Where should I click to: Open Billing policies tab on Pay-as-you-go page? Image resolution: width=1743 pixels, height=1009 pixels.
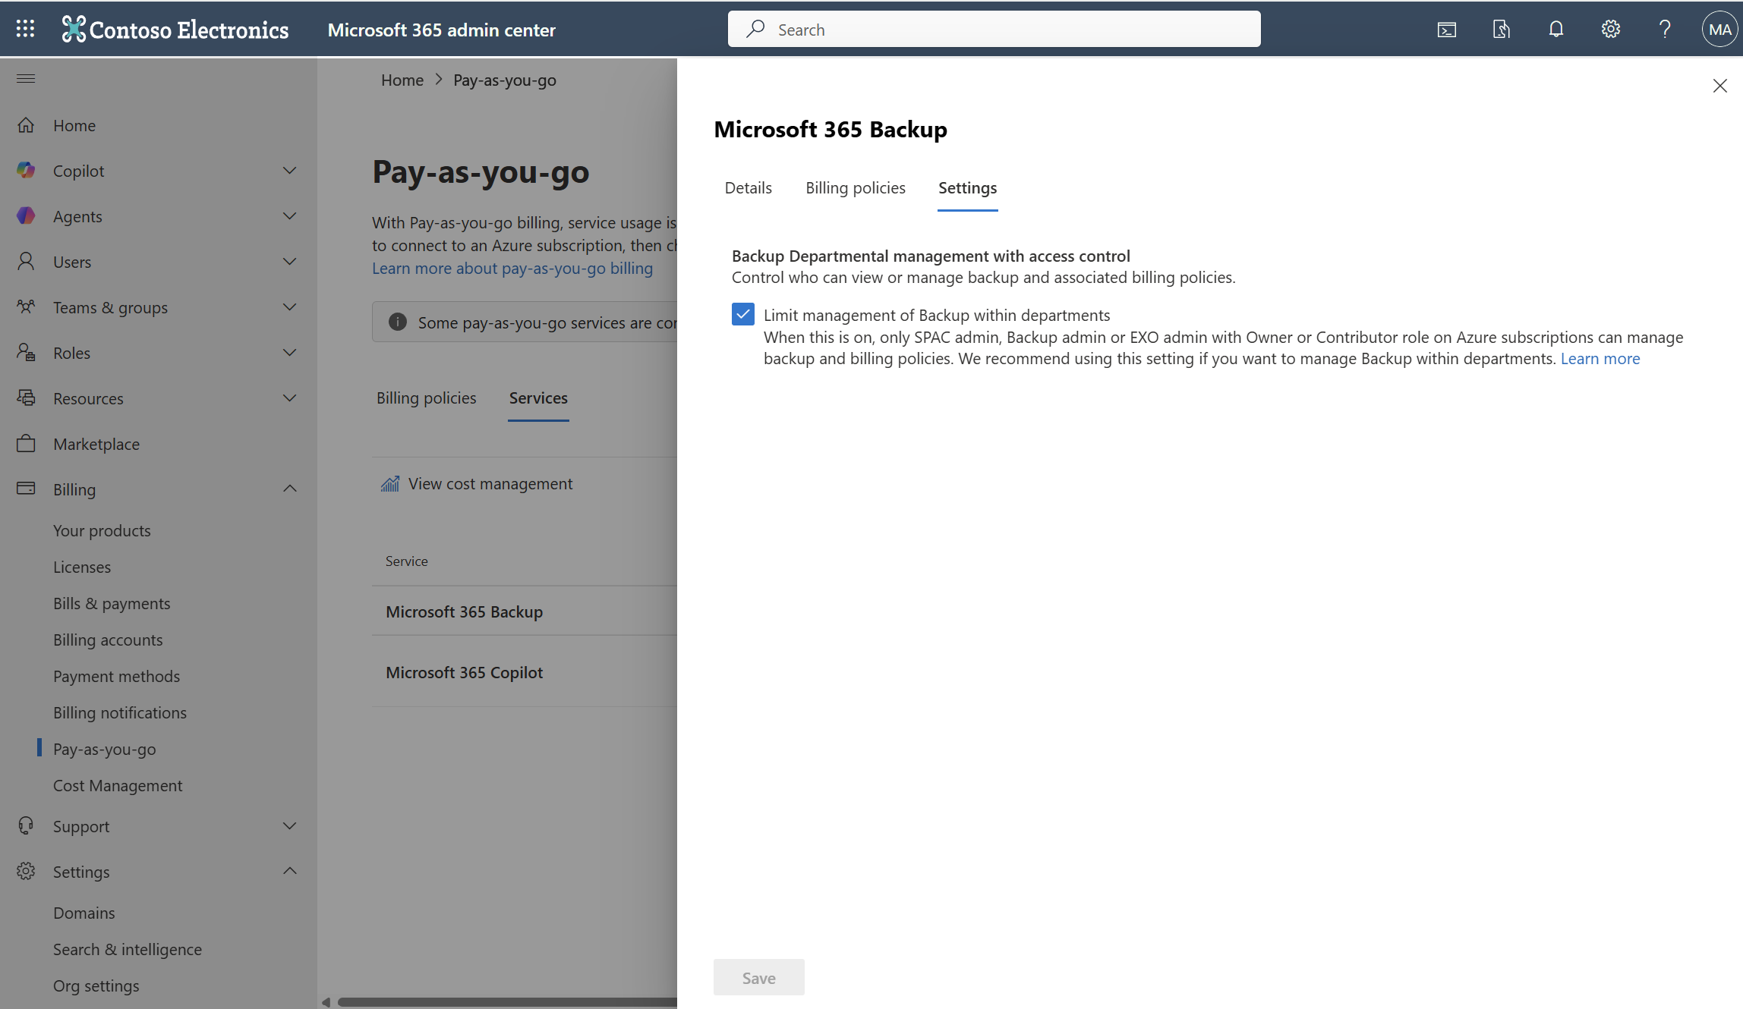click(x=427, y=398)
